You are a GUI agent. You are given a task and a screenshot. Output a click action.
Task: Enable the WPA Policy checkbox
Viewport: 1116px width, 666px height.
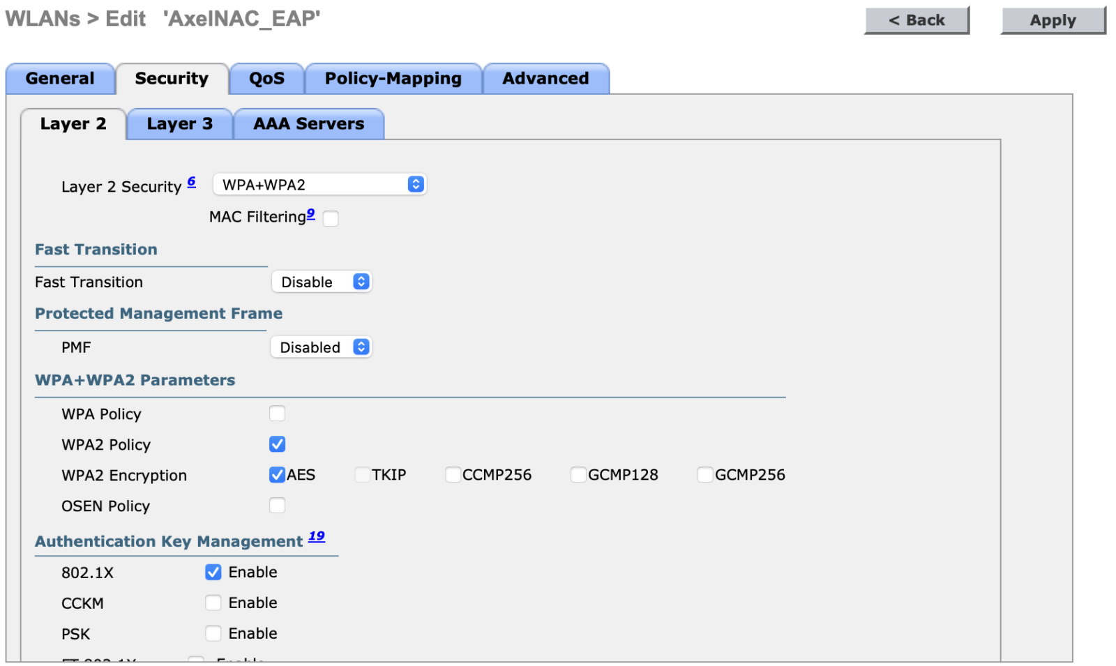tap(278, 414)
